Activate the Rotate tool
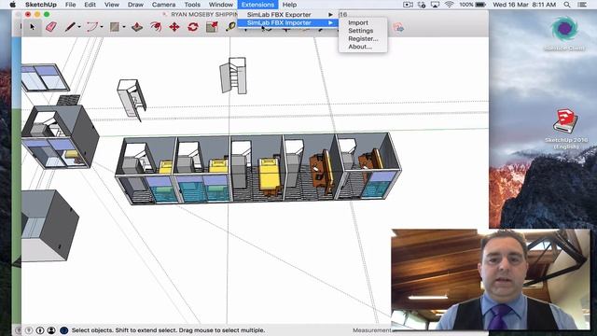597x336 pixels. click(193, 27)
